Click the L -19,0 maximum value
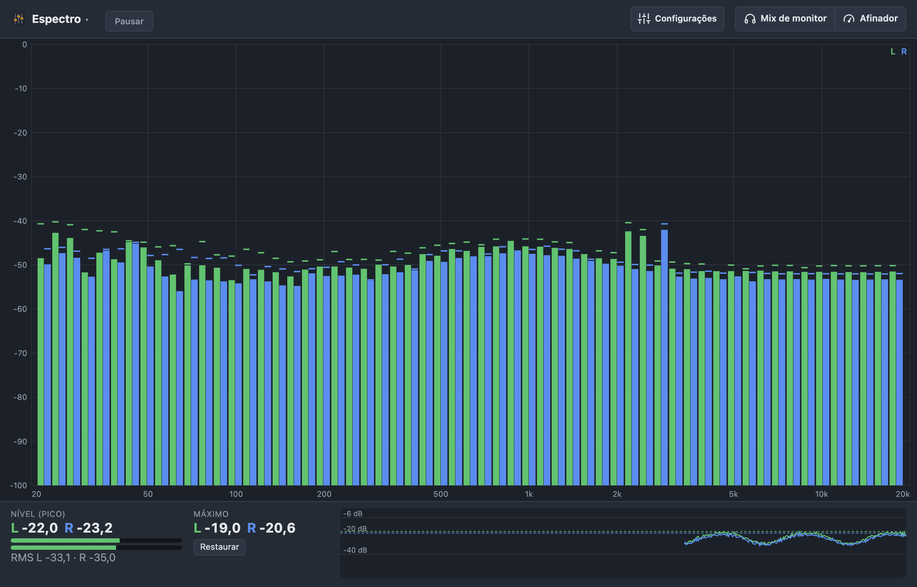 pos(217,528)
